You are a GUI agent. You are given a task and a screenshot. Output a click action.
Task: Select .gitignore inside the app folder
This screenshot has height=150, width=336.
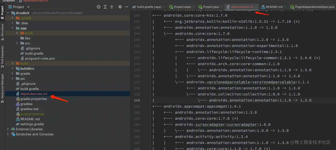(32, 48)
